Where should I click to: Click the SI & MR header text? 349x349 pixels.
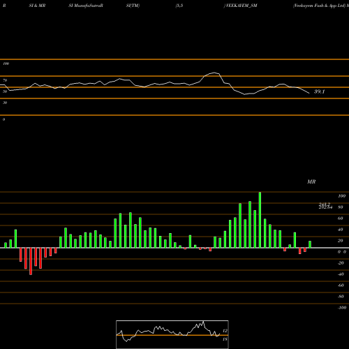coord(37,6)
